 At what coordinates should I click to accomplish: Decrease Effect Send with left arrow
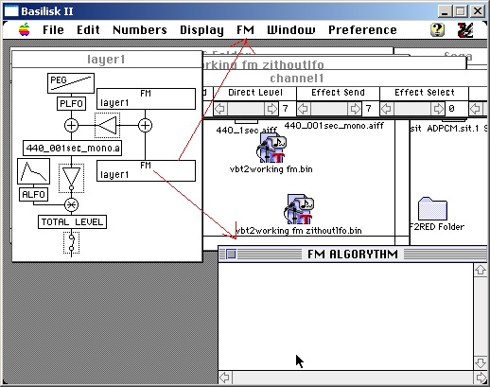pos(304,109)
